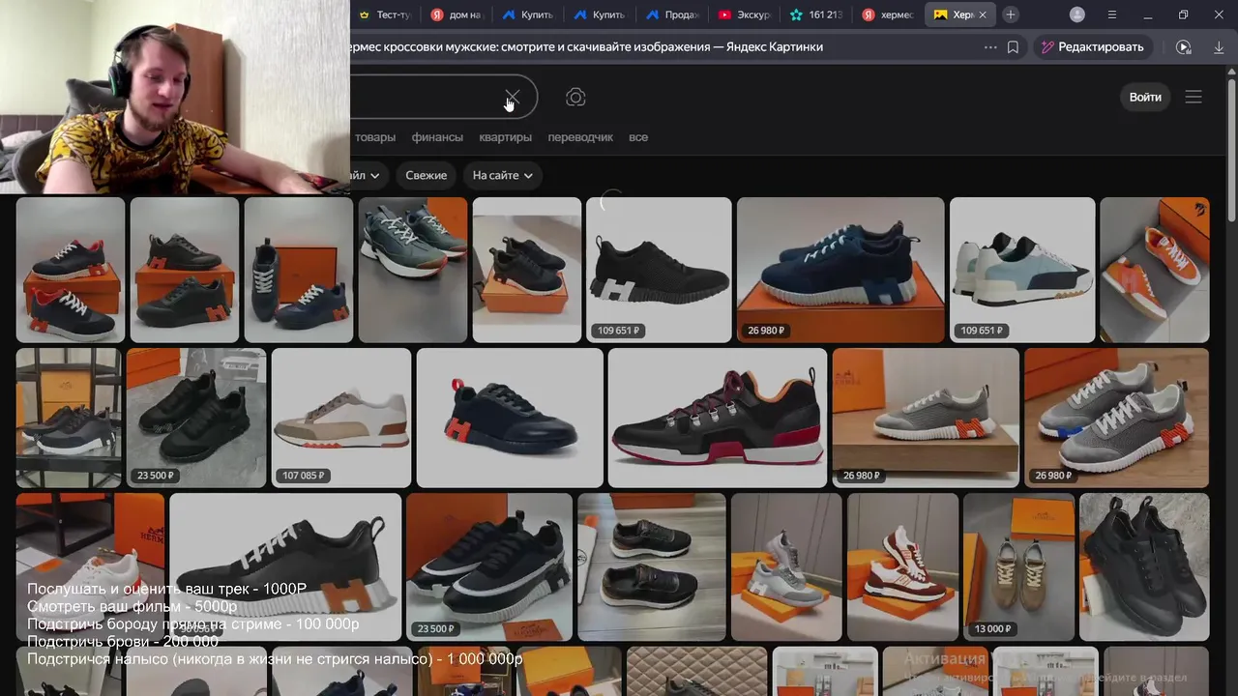Open the переводчик search category
This screenshot has height=696, width=1238.
pyautogui.click(x=580, y=137)
